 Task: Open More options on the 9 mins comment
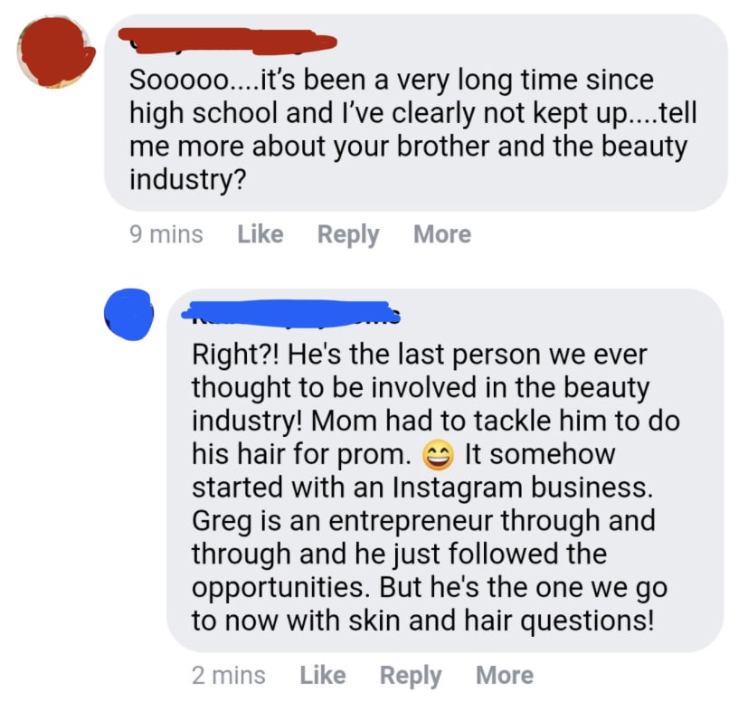pyautogui.click(x=442, y=234)
